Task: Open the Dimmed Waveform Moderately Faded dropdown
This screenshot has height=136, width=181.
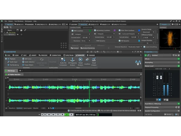Action: [135, 47]
